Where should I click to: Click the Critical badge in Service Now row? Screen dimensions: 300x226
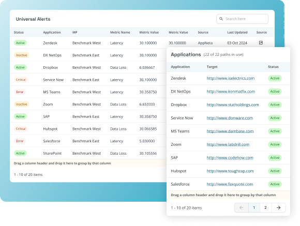pyautogui.click(x=21, y=80)
